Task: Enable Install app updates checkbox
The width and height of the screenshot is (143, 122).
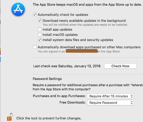Action: (x=40, y=29)
